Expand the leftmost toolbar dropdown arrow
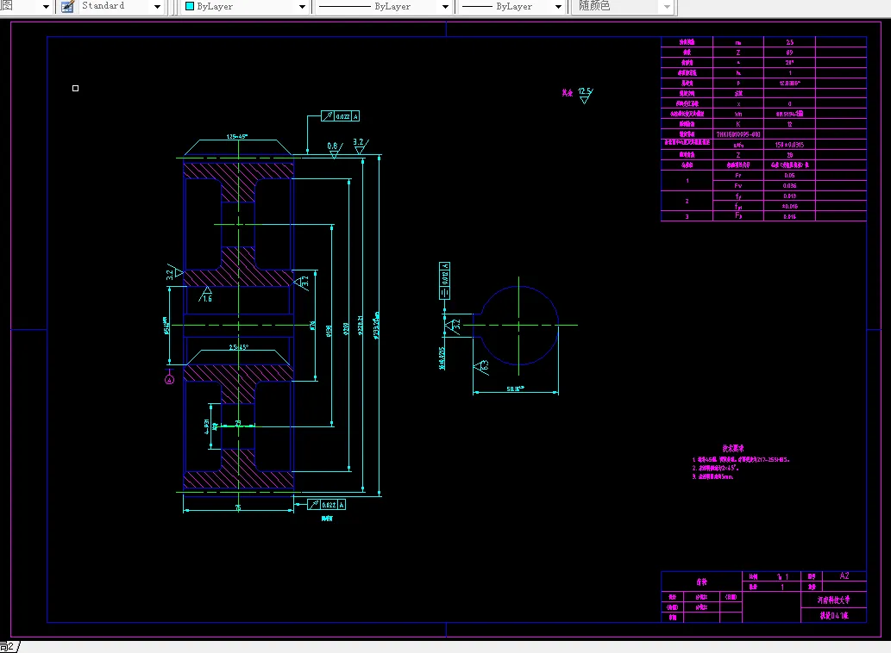The height and width of the screenshot is (653, 891). tap(46, 7)
